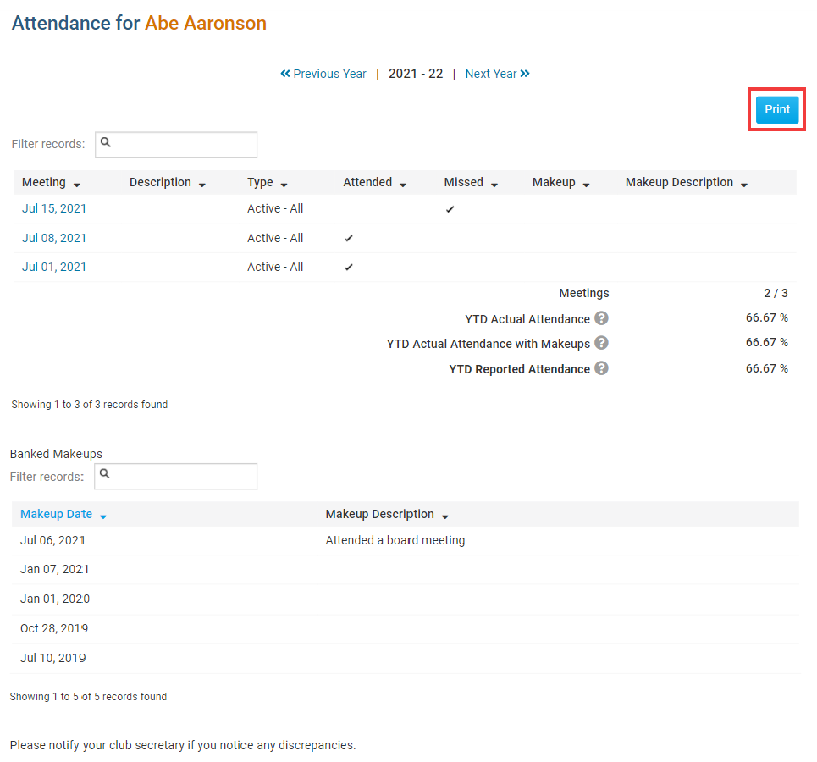
Task: Open the Jul 08, 2021 meeting
Action: (54, 238)
